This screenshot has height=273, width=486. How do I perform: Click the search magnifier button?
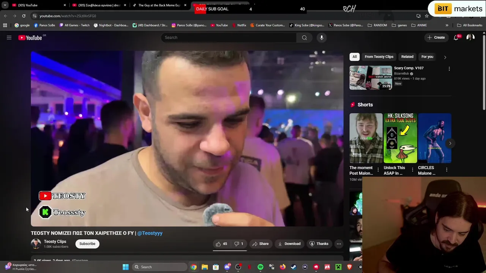coord(304,38)
